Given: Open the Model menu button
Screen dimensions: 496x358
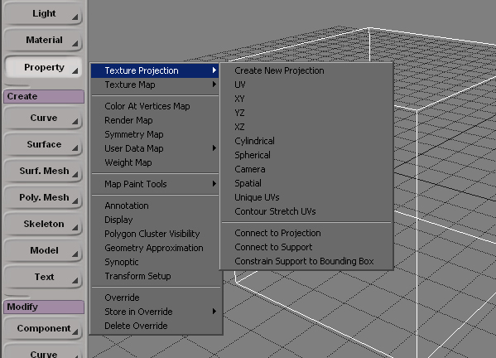Looking at the screenshot, I should 43,251.
